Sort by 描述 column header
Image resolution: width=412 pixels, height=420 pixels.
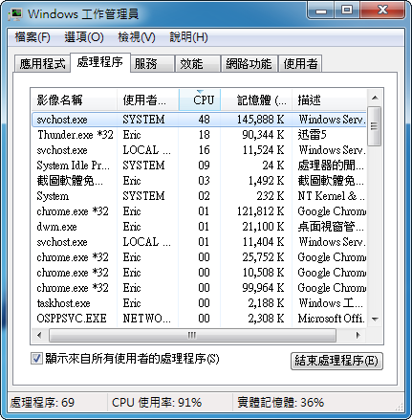tap(329, 100)
